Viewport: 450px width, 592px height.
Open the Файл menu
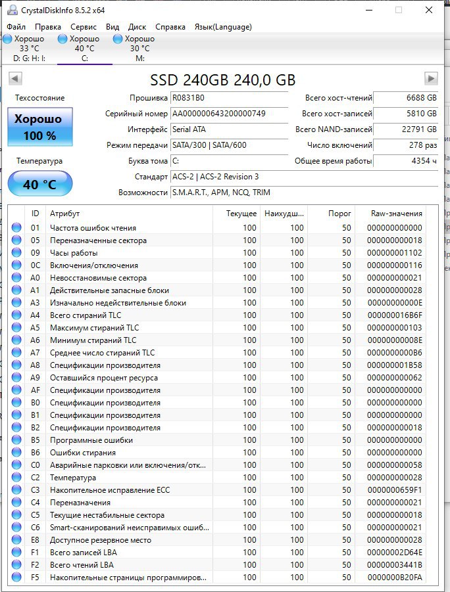pyautogui.click(x=16, y=27)
